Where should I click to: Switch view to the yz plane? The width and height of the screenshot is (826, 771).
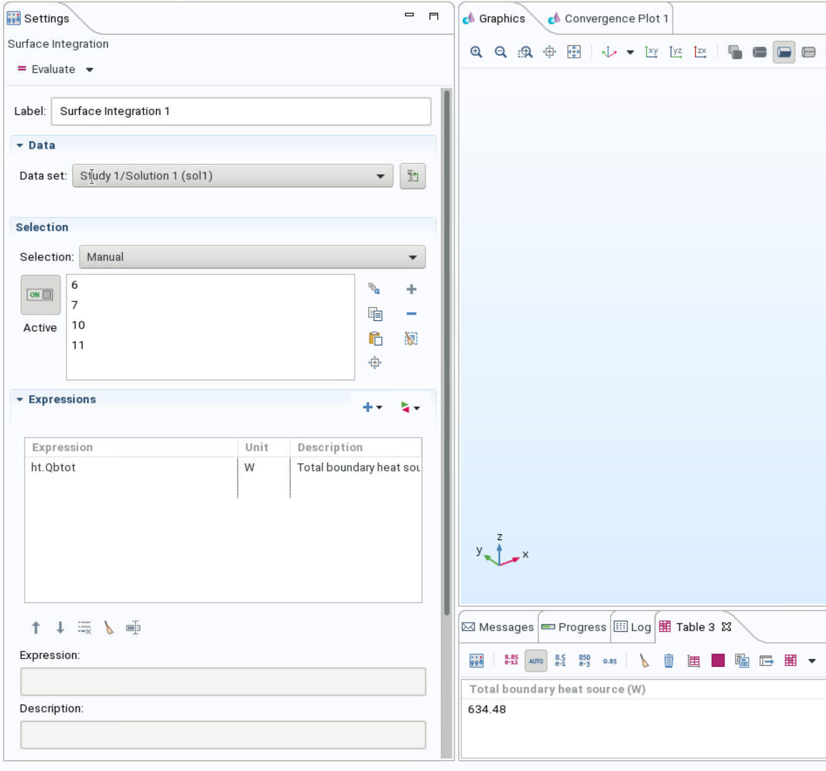676,52
